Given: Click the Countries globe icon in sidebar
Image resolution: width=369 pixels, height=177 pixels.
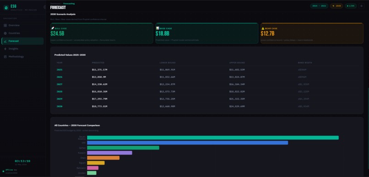Looking at the screenshot, I should 5,33.
